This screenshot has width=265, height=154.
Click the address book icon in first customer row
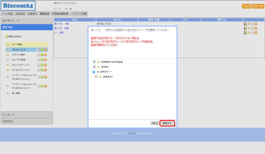click(x=246, y=24)
